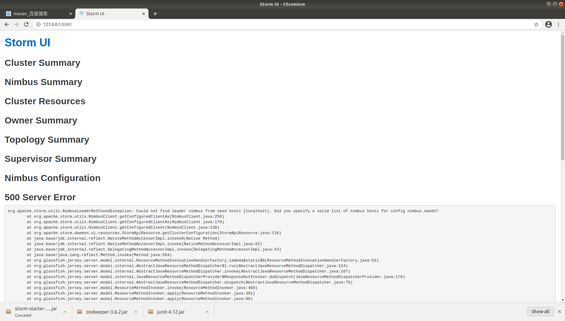Click the browser back navigation arrow
Image resolution: width=565 pixels, height=321 pixels.
point(7,24)
